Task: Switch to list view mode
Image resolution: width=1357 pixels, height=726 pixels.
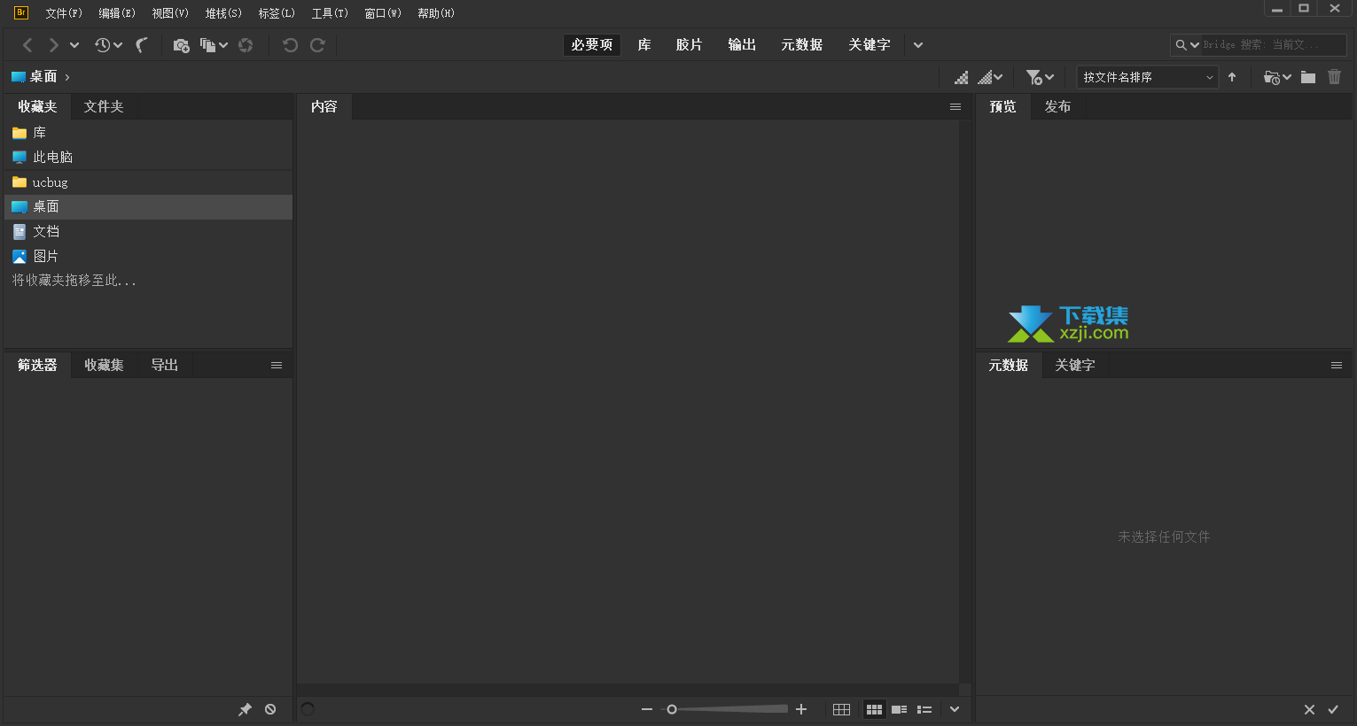Action: point(924,709)
